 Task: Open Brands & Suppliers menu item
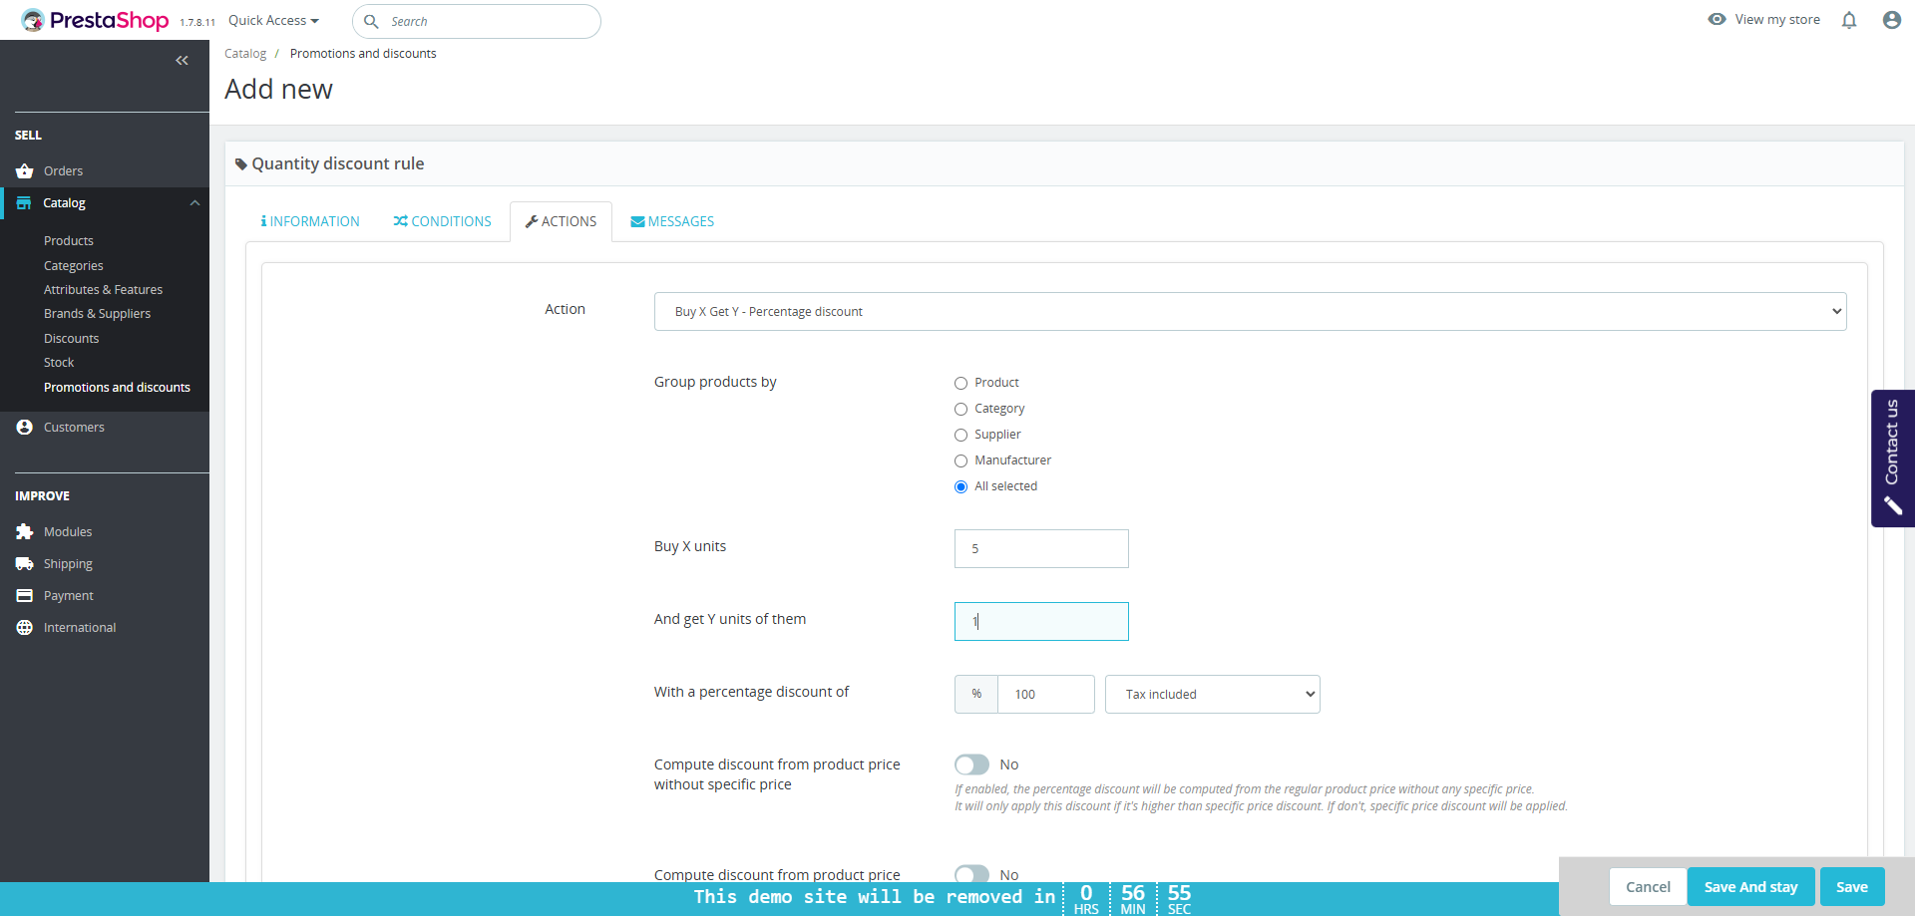pyautogui.click(x=97, y=314)
